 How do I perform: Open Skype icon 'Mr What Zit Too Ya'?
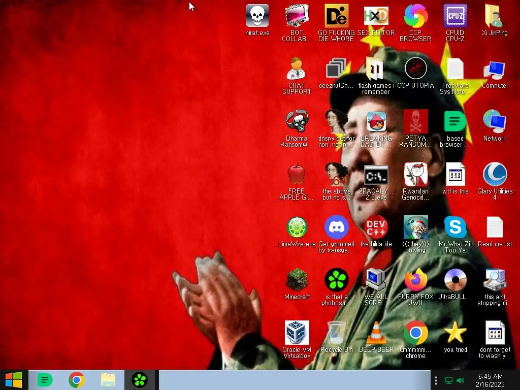pos(455,226)
